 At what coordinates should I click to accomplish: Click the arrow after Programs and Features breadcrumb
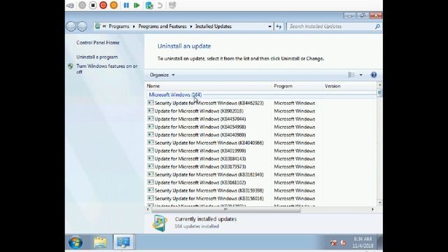pyautogui.click(x=191, y=27)
